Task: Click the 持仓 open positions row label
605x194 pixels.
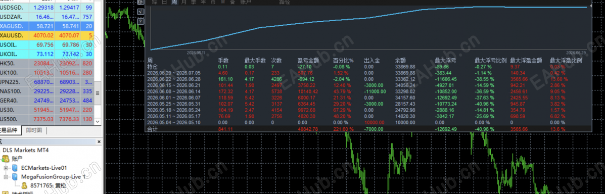Action: coord(153,66)
